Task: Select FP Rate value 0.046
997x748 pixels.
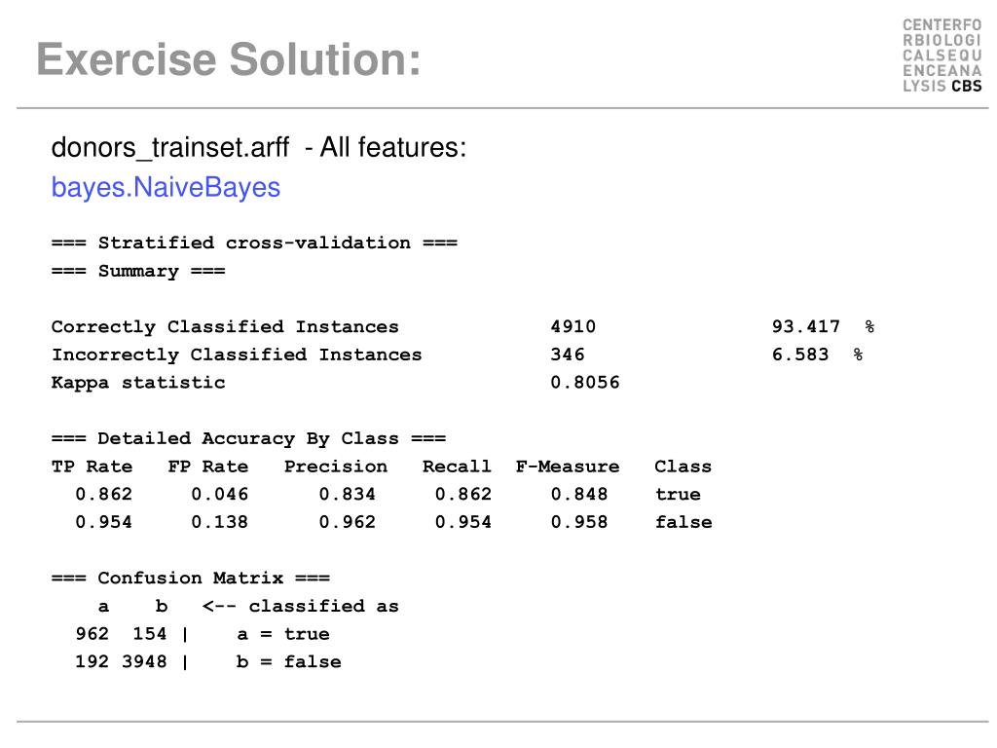Action: (219, 494)
